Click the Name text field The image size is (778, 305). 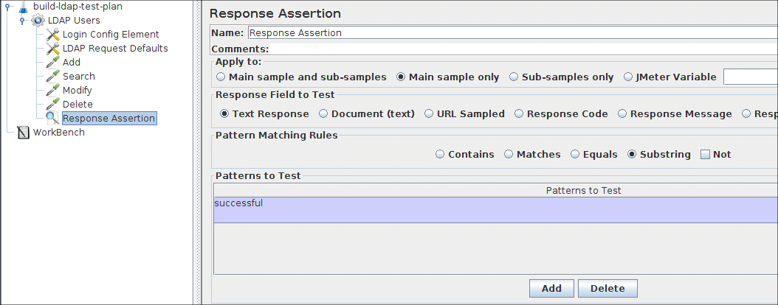click(509, 33)
